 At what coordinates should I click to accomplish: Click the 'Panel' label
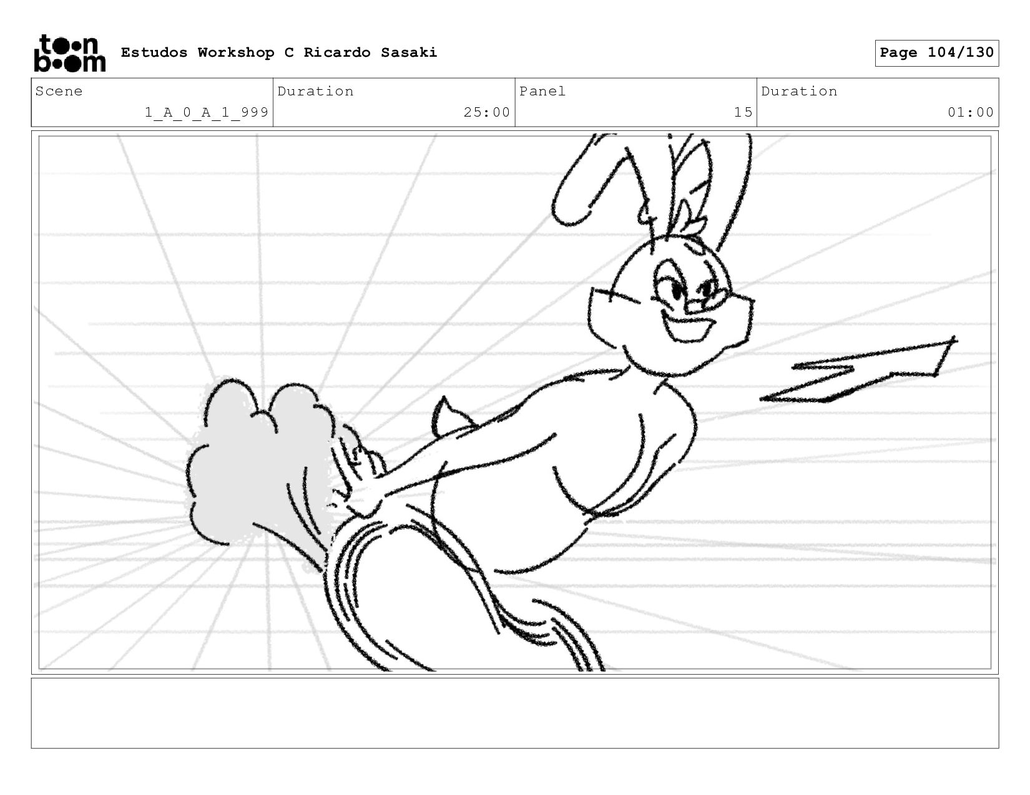point(542,91)
